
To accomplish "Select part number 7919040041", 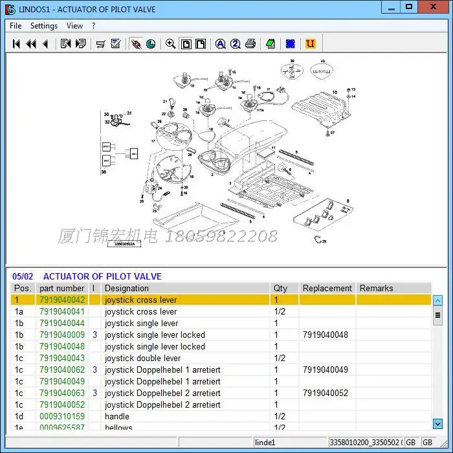I will pos(62,311).
